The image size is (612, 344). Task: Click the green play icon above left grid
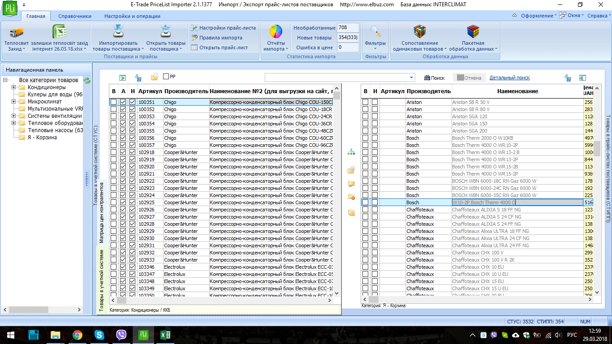pyautogui.click(x=122, y=77)
